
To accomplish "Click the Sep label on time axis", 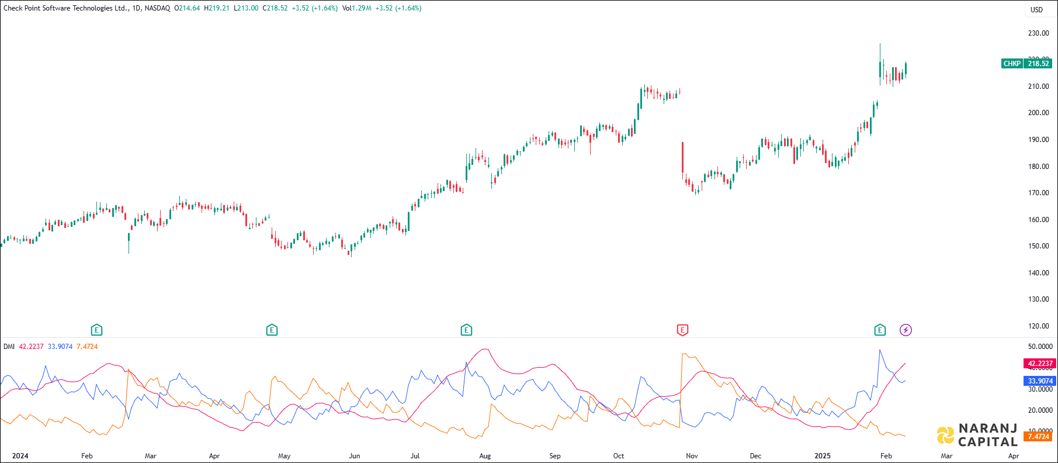I will [555, 456].
